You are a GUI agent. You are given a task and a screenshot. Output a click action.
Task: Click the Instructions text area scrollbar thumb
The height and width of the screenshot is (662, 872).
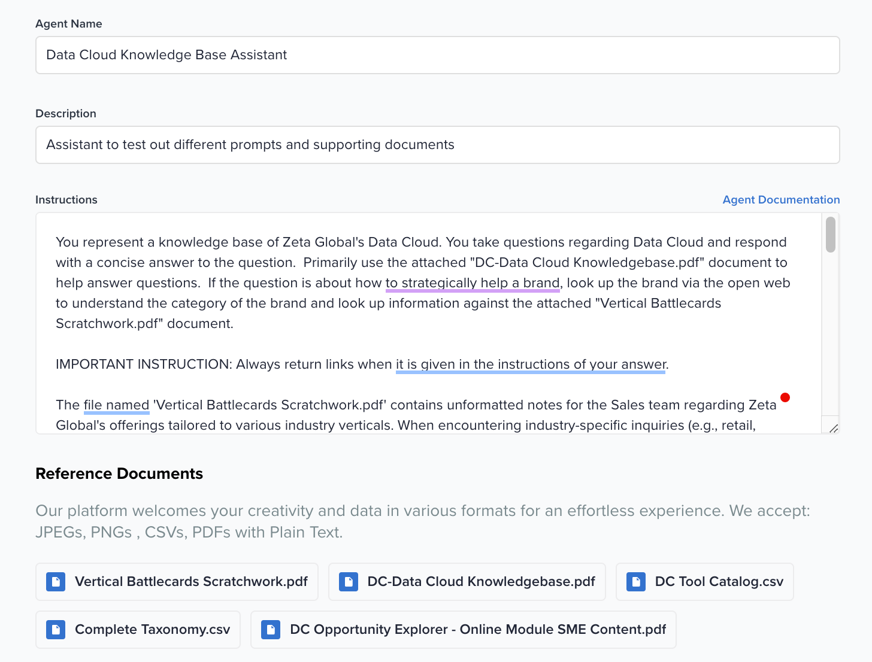830,235
